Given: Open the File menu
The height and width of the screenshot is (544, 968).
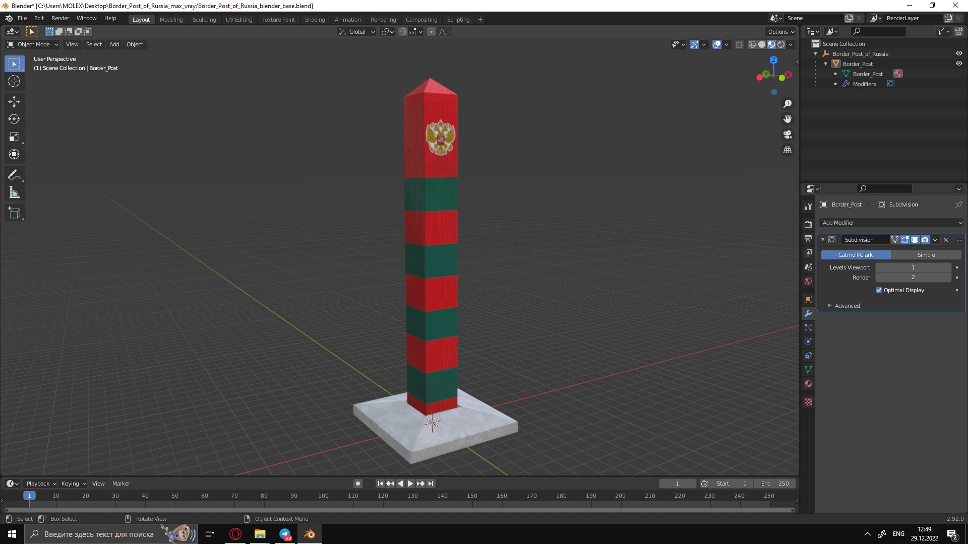Looking at the screenshot, I should point(22,18).
